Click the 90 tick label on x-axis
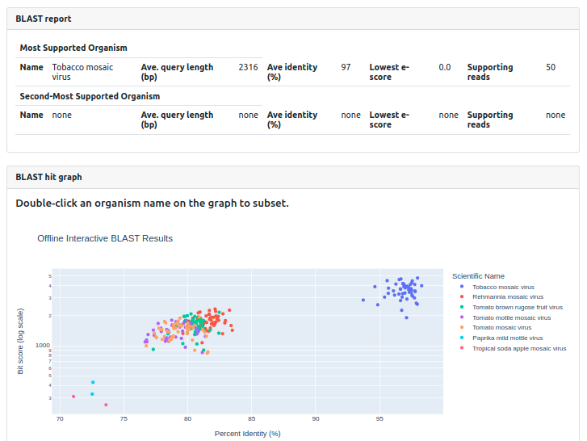This screenshot has width=587, height=441. pyautogui.click(x=315, y=418)
